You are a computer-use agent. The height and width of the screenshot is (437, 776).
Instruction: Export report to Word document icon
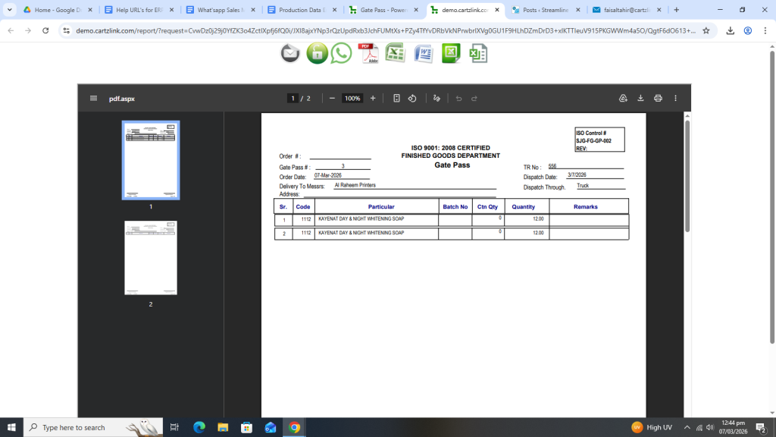[422, 53]
